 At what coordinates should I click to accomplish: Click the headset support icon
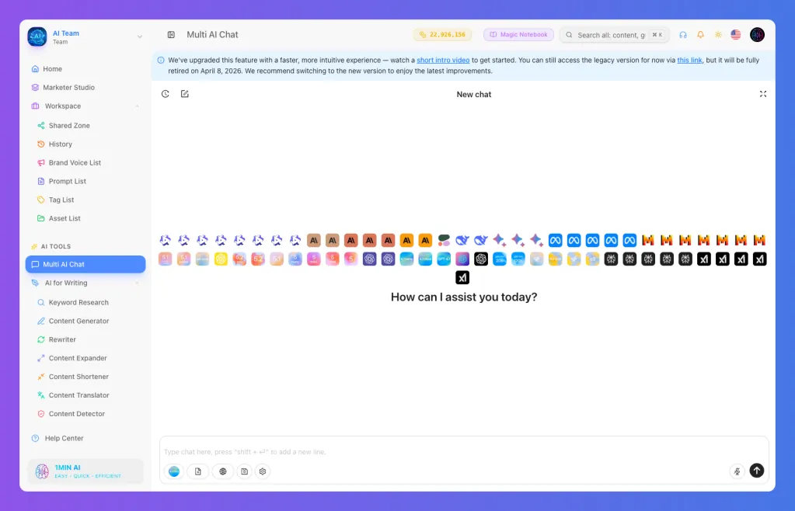(683, 35)
